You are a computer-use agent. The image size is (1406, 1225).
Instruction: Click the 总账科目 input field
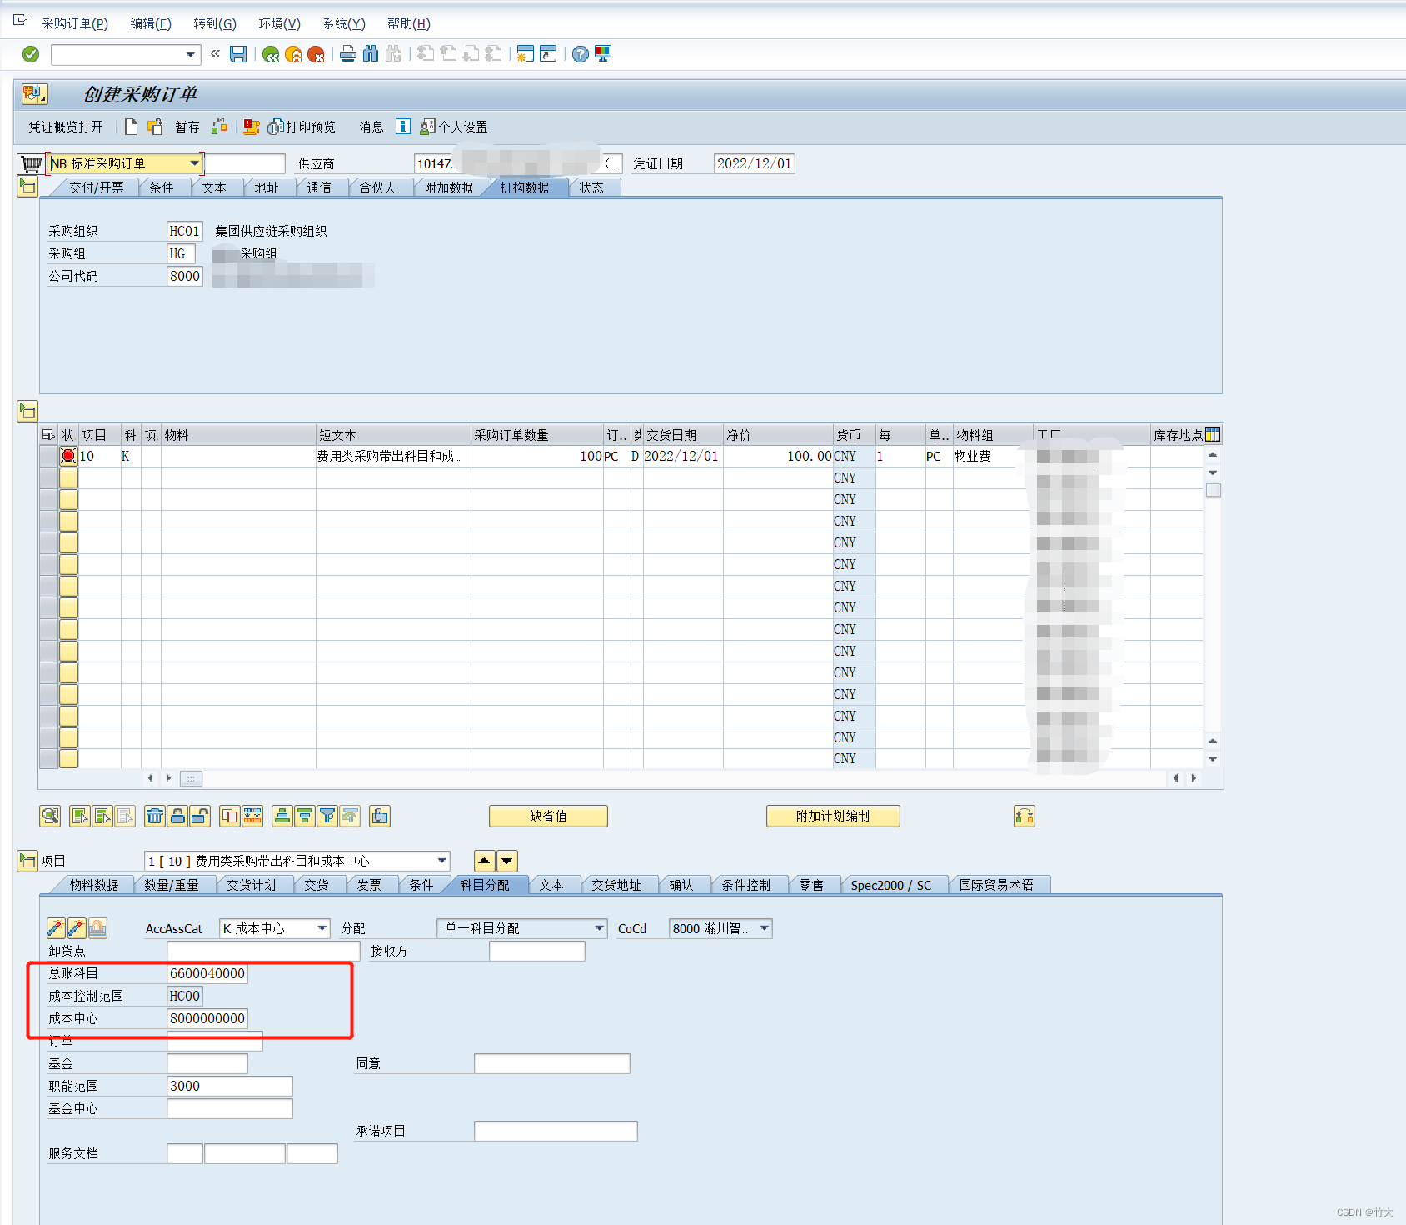click(x=207, y=973)
